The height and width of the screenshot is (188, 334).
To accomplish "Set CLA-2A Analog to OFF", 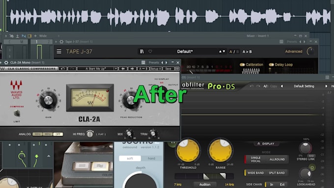I will [58, 134].
